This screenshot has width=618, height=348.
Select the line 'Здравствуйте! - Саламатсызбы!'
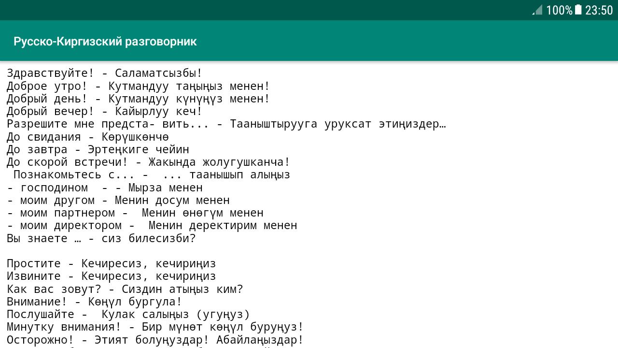coord(105,73)
